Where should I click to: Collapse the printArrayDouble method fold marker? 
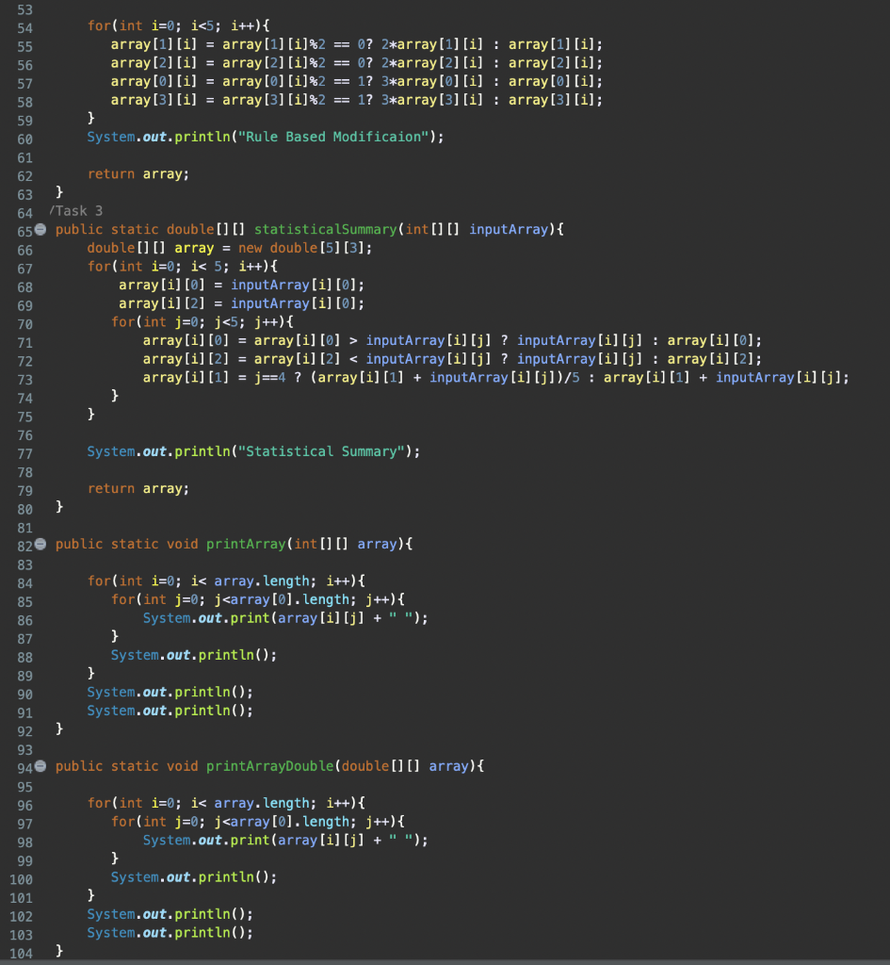tap(39, 765)
